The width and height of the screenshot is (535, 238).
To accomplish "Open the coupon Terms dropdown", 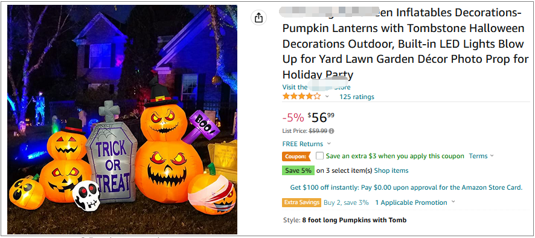I will (481, 156).
